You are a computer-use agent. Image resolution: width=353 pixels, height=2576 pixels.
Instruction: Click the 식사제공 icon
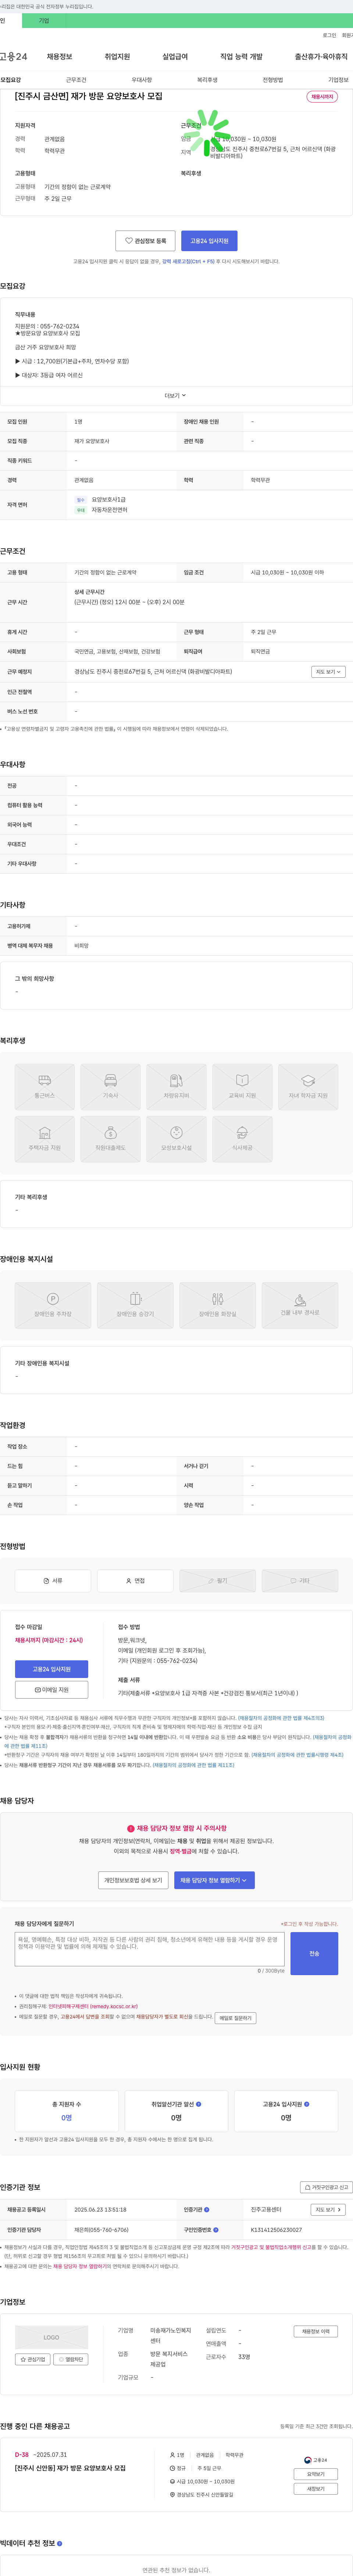(x=242, y=1139)
